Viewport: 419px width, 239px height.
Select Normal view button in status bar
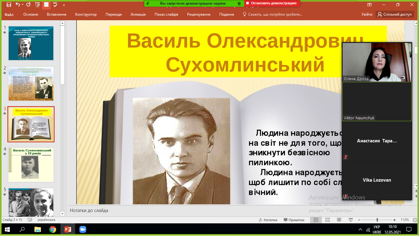pos(316,220)
